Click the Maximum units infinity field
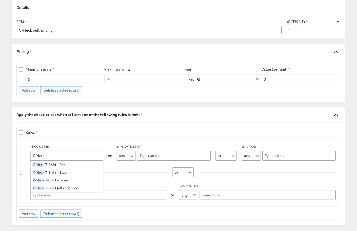 (143, 79)
